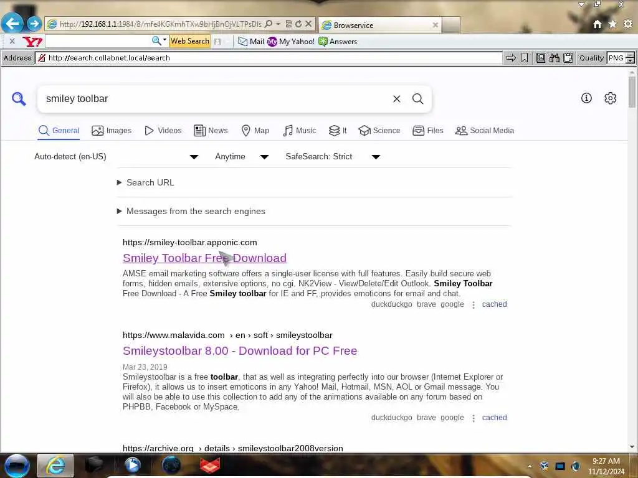Open the media player taskbar icon

click(132, 466)
